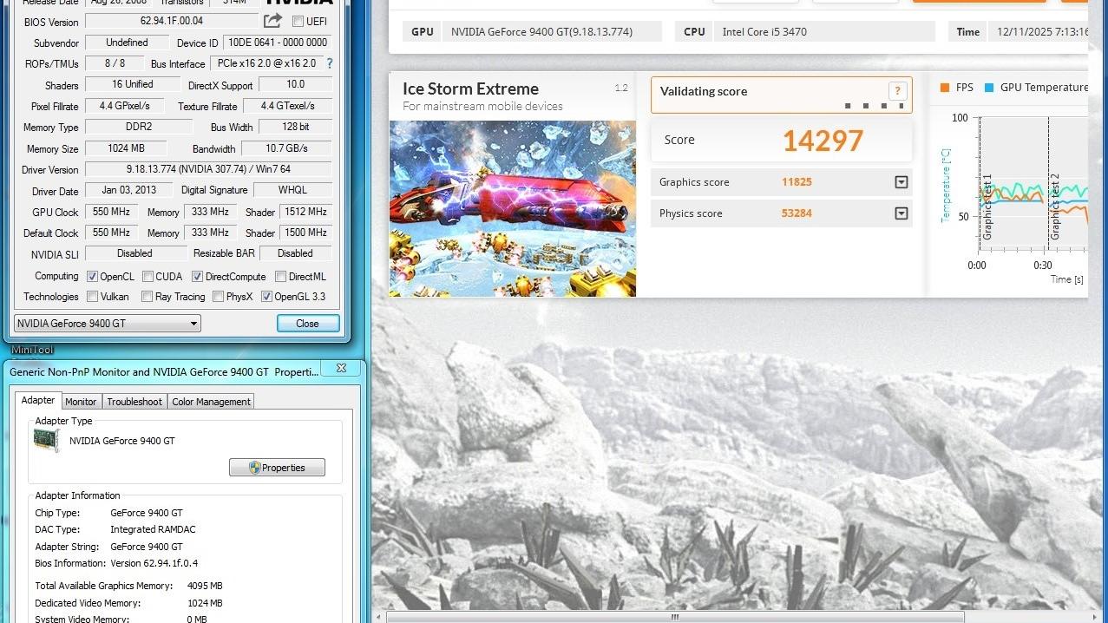Open the Validating score help icon
1108x623 pixels.
click(897, 91)
